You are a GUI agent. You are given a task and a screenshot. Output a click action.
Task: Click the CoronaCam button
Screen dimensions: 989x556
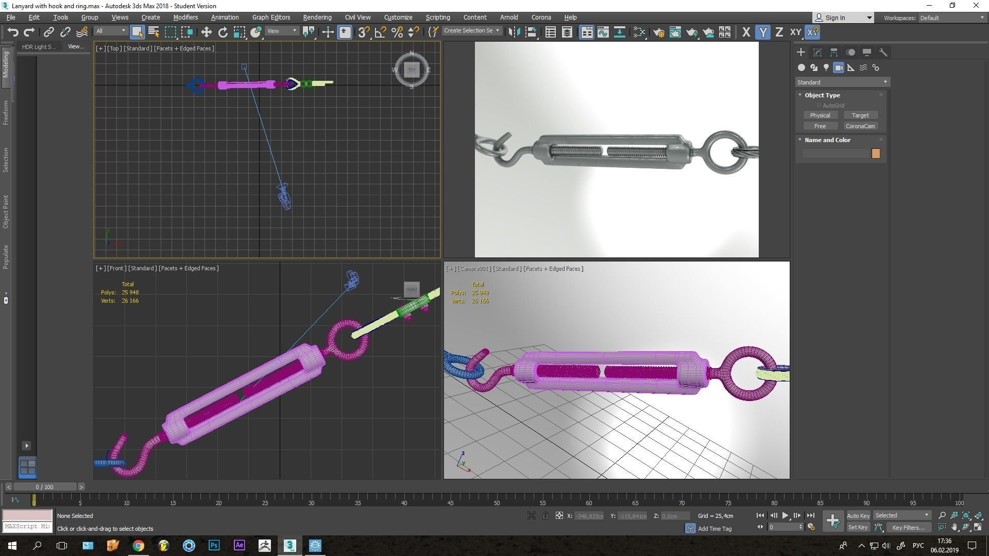pyautogui.click(x=860, y=126)
